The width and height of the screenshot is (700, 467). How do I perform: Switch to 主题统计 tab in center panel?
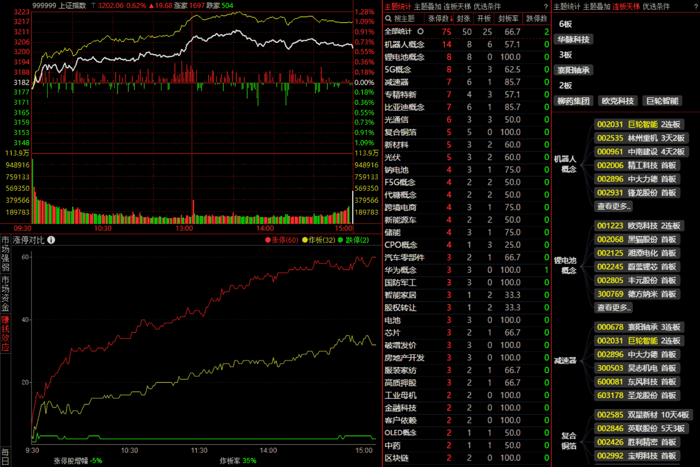(x=398, y=7)
